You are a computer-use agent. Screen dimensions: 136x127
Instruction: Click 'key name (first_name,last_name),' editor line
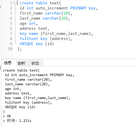click(x=56, y=34)
